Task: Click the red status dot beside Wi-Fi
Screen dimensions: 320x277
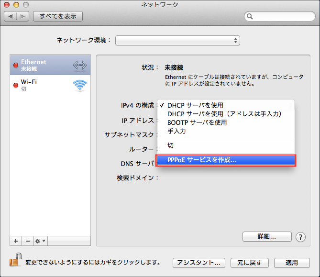Action: [x=16, y=85]
